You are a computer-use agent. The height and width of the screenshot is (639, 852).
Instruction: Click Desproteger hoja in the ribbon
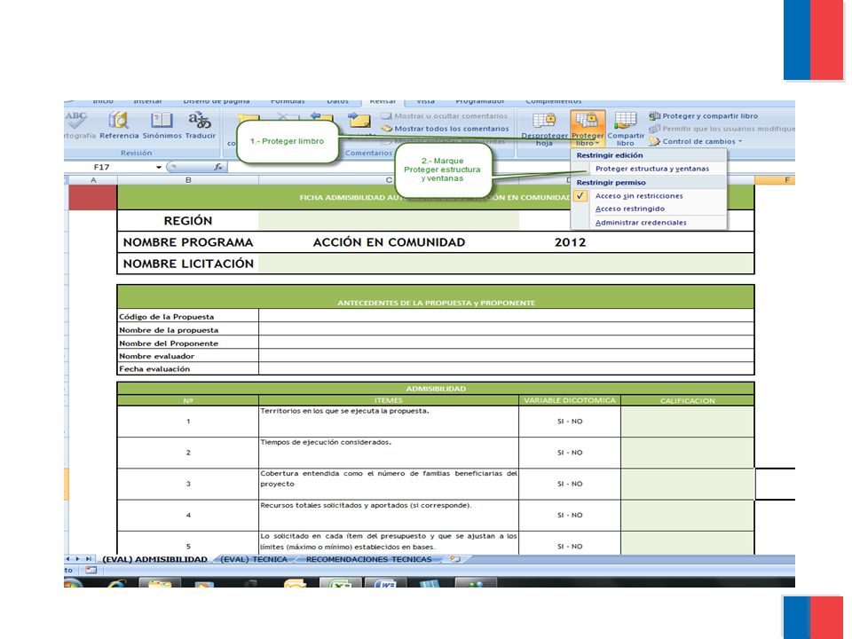[544, 129]
